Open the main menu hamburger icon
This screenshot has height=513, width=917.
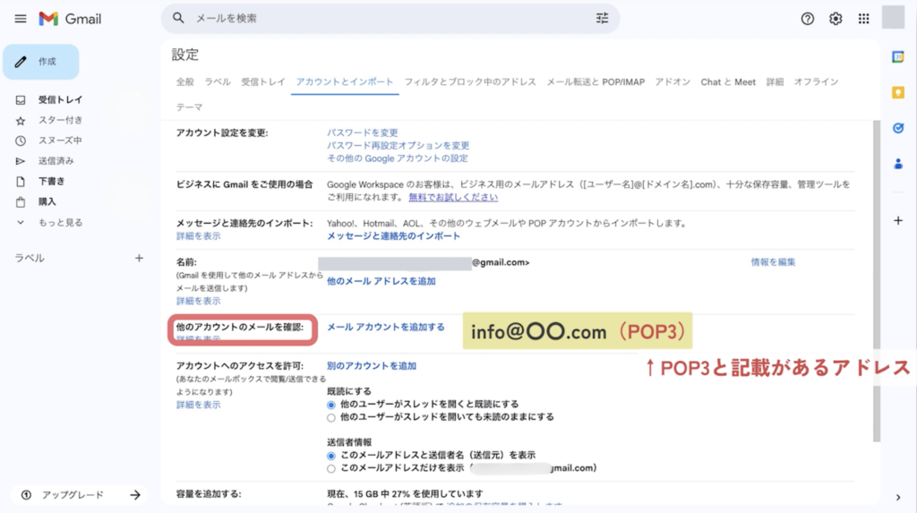pyautogui.click(x=21, y=19)
